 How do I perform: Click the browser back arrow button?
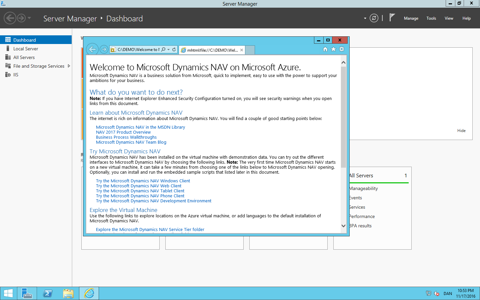(92, 50)
